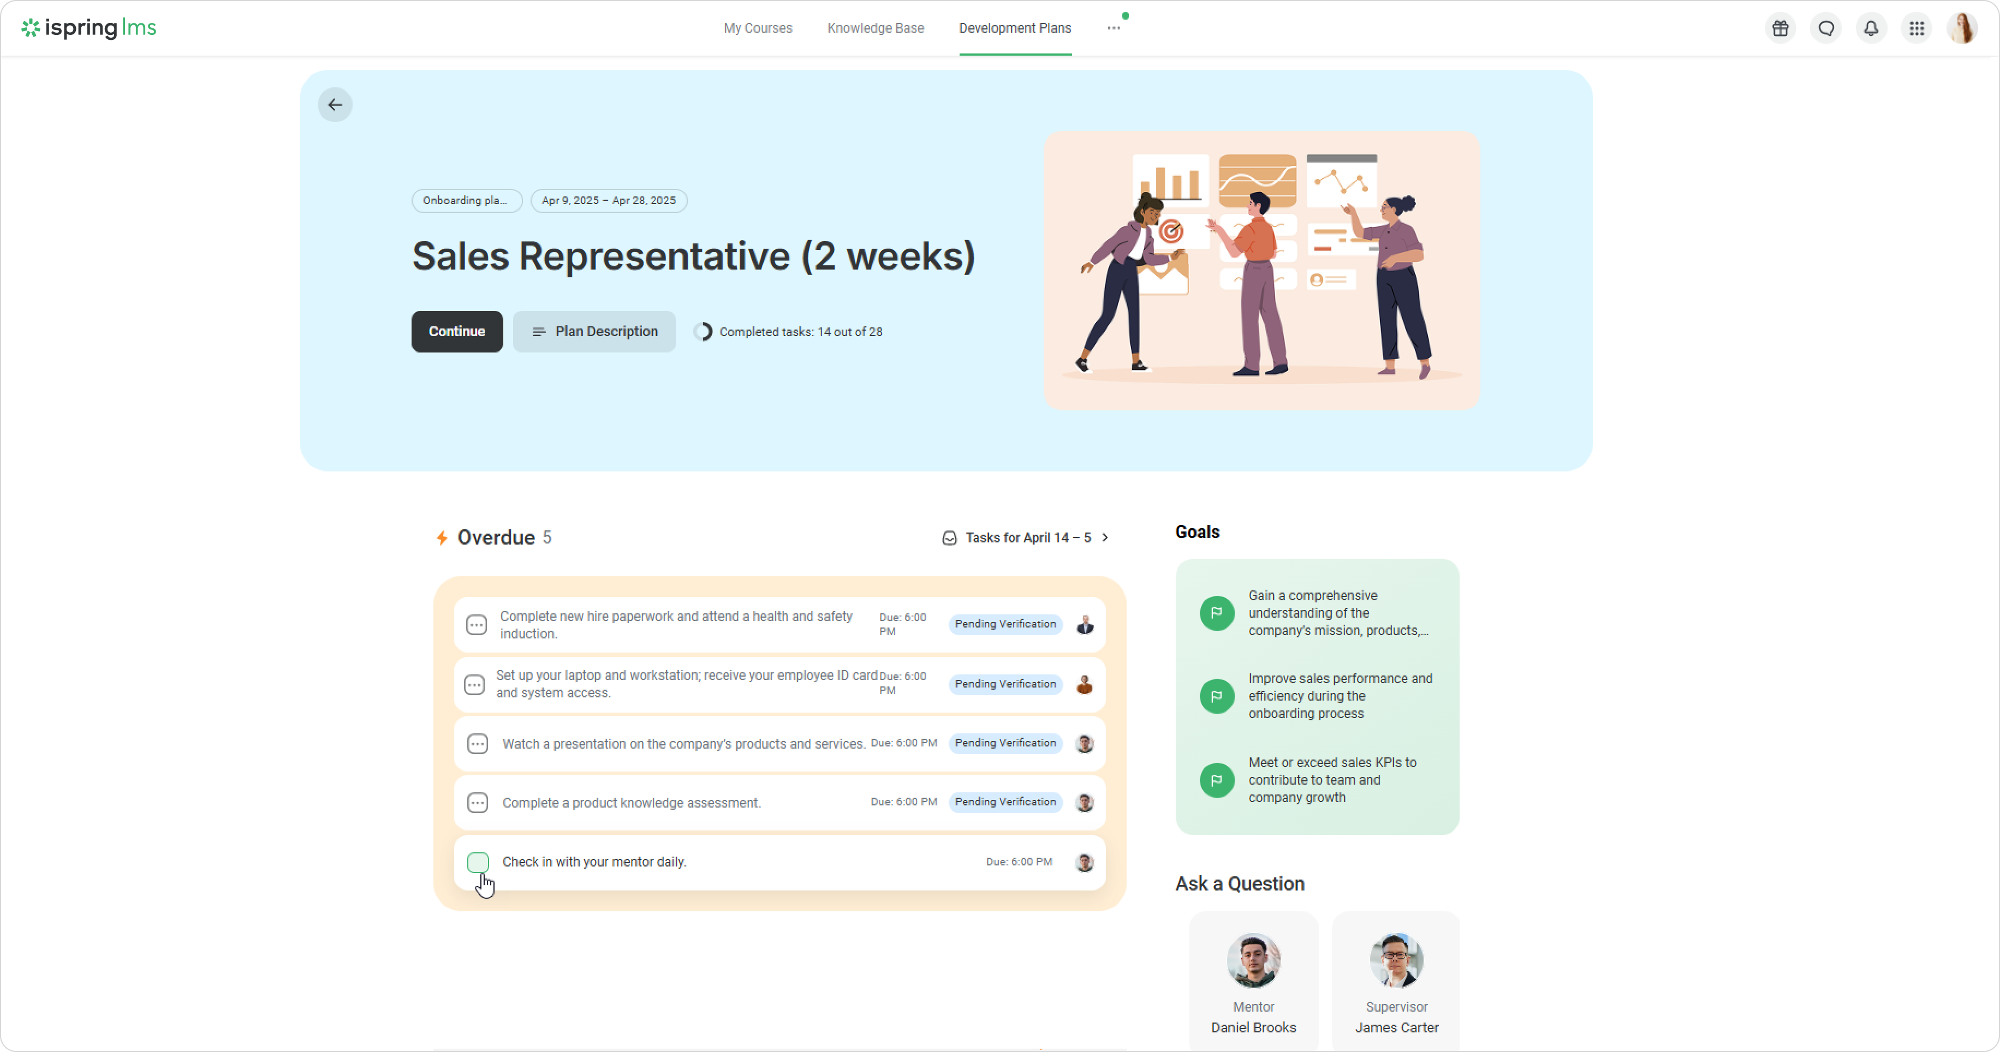Expand Tasks for April 14 chevron
The height and width of the screenshot is (1052, 2000).
(1105, 537)
